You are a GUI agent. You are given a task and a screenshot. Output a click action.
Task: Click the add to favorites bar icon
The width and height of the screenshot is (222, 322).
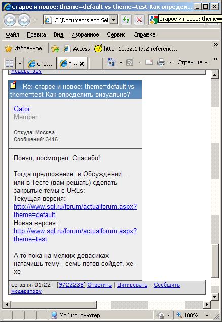coord(55,49)
